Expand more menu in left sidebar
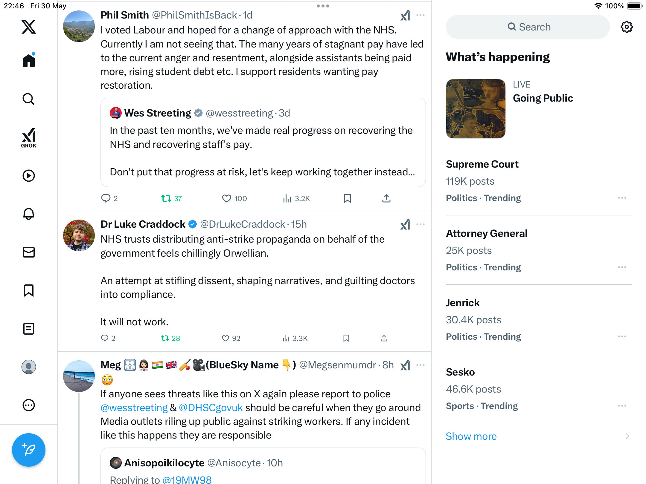This screenshot has height=484, width=646. [29, 405]
